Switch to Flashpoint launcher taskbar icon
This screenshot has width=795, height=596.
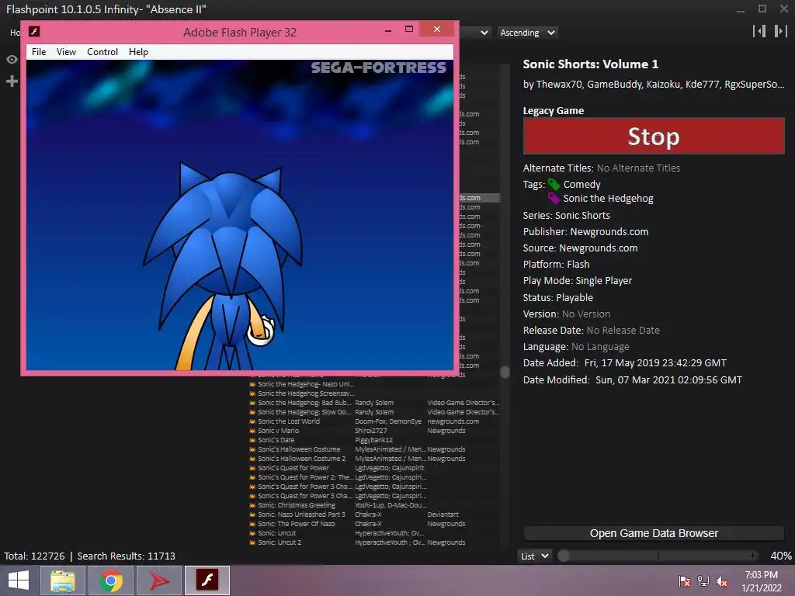158,580
